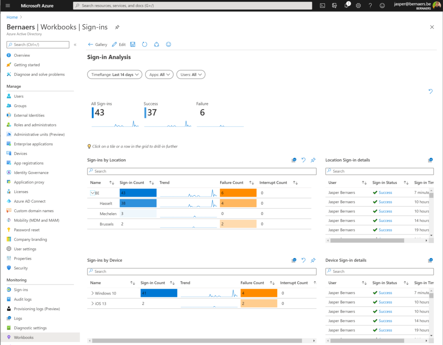Click the blue Sign-in Count bar for Windows 10
The image size is (443, 345).
coord(159,293)
